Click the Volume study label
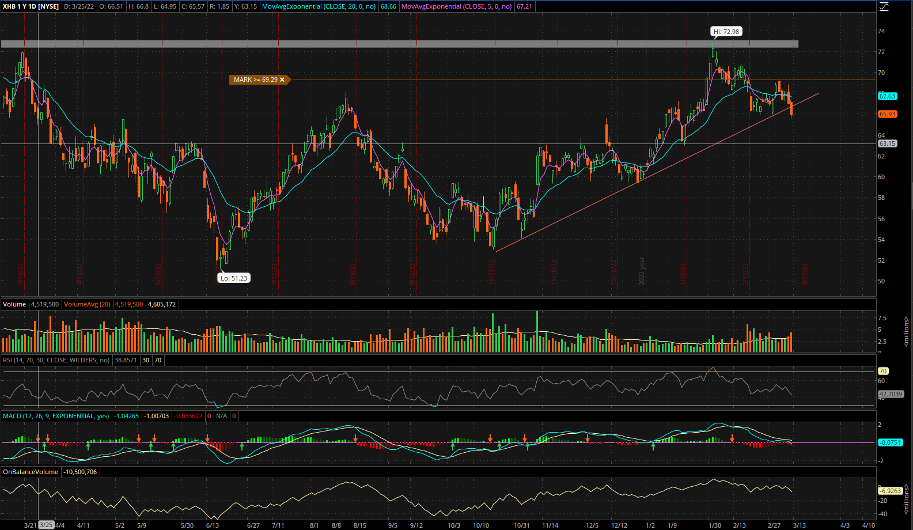This screenshot has height=530, width=913. (14, 304)
